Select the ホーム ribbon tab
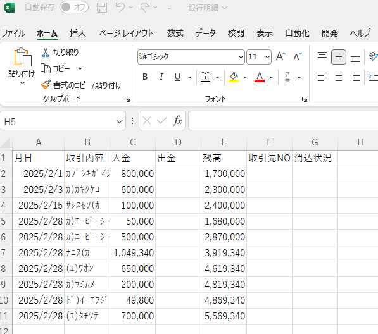The image size is (378, 334). pos(47,33)
